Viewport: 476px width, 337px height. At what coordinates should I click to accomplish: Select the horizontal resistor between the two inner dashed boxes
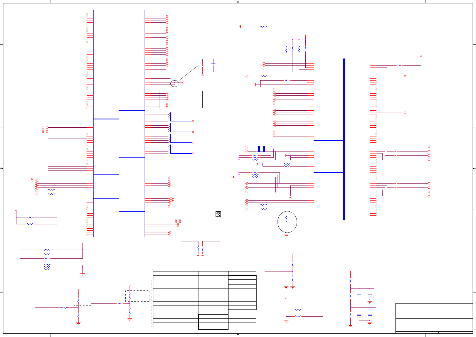(120, 303)
